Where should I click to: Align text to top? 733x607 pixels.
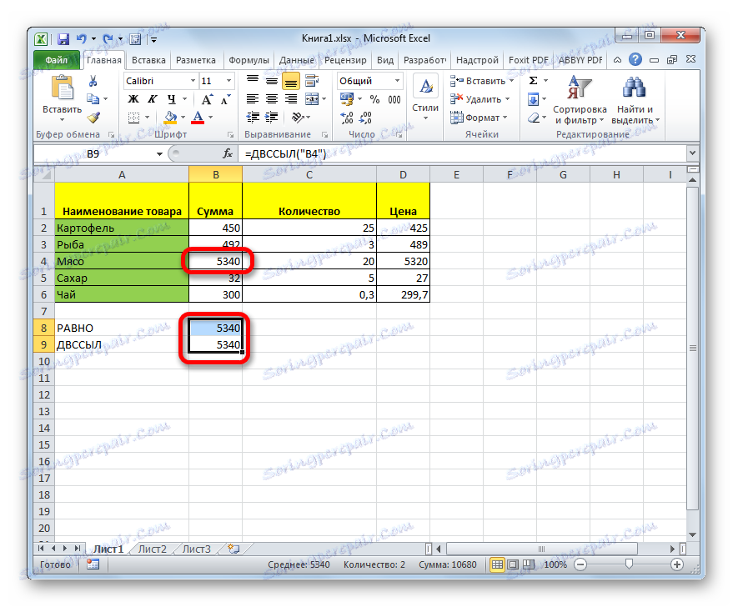tap(253, 81)
